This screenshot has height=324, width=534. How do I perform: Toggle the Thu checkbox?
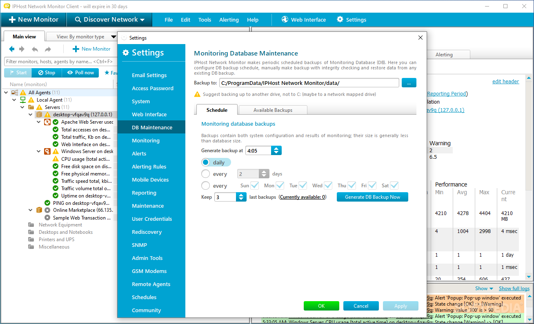click(x=353, y=185)
